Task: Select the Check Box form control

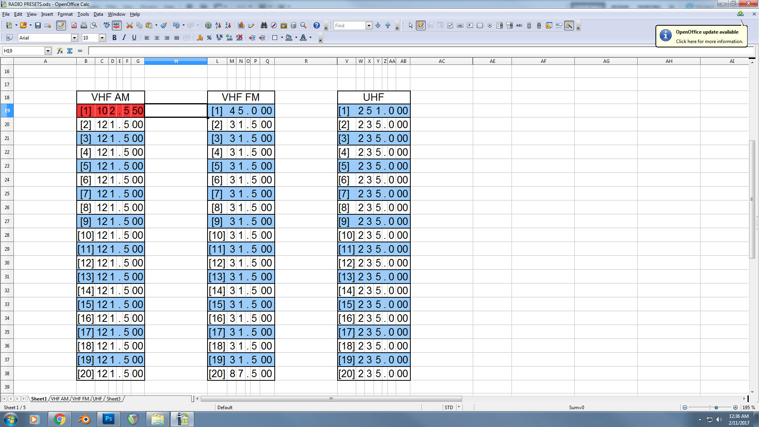Action: coord(450,25)
